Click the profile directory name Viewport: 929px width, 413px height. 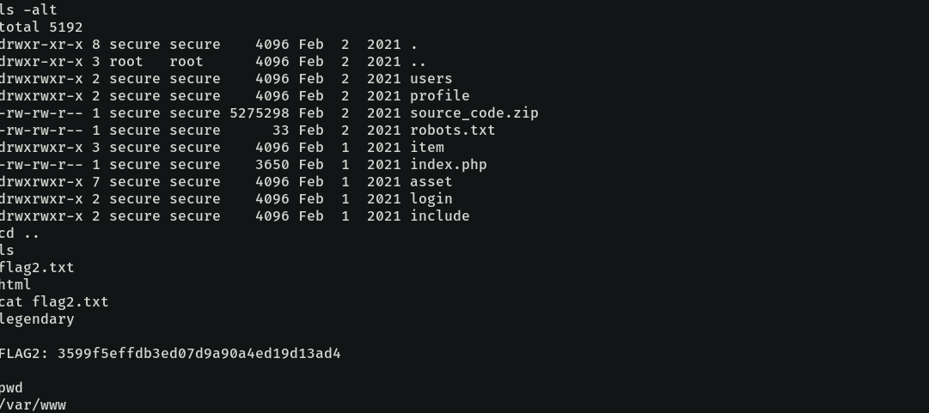pos(439,96)
